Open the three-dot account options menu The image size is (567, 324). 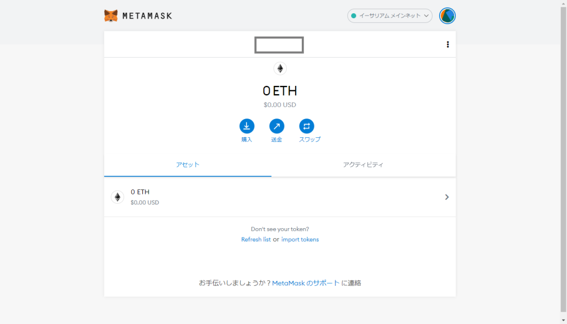[447, 44]
